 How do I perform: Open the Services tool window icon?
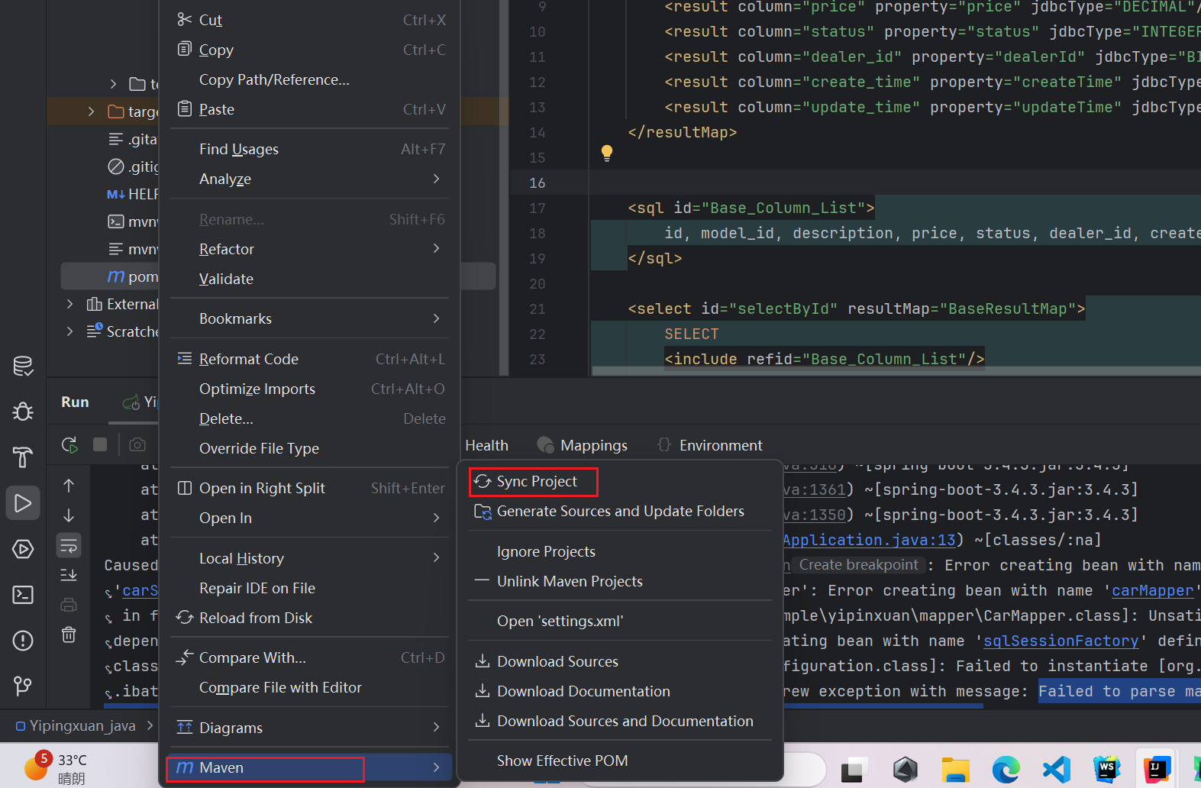pyautogui.click(x=23, y=549)
